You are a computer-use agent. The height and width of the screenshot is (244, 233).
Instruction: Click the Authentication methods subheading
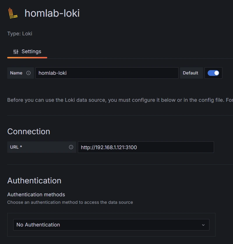click(36, 195)
